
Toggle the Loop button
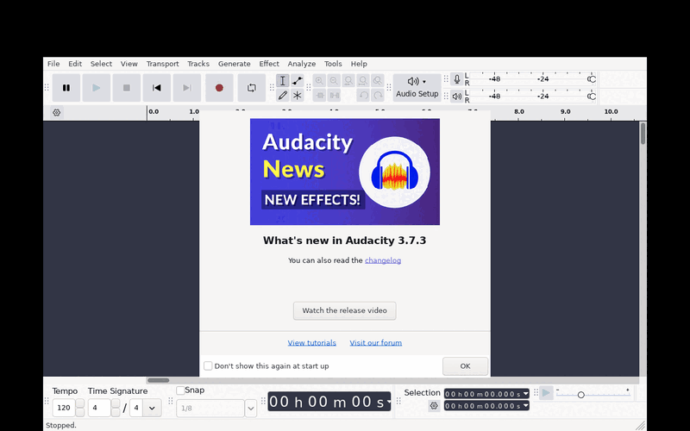(251, 88)
